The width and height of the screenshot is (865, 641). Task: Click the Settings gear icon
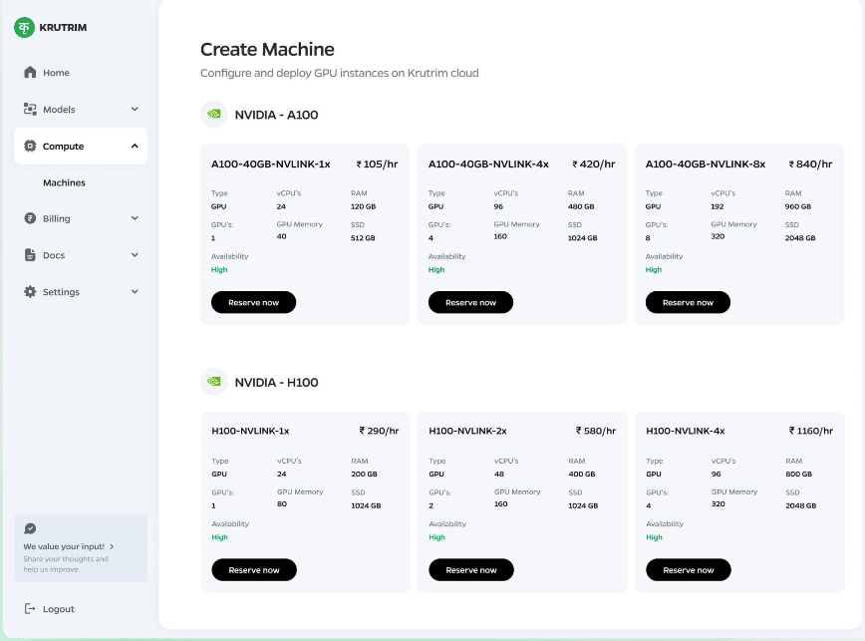coord(30,292)
